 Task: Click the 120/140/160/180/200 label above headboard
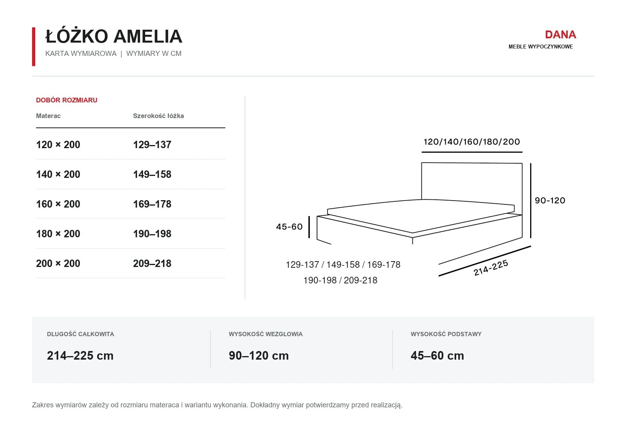click(472, 142)
